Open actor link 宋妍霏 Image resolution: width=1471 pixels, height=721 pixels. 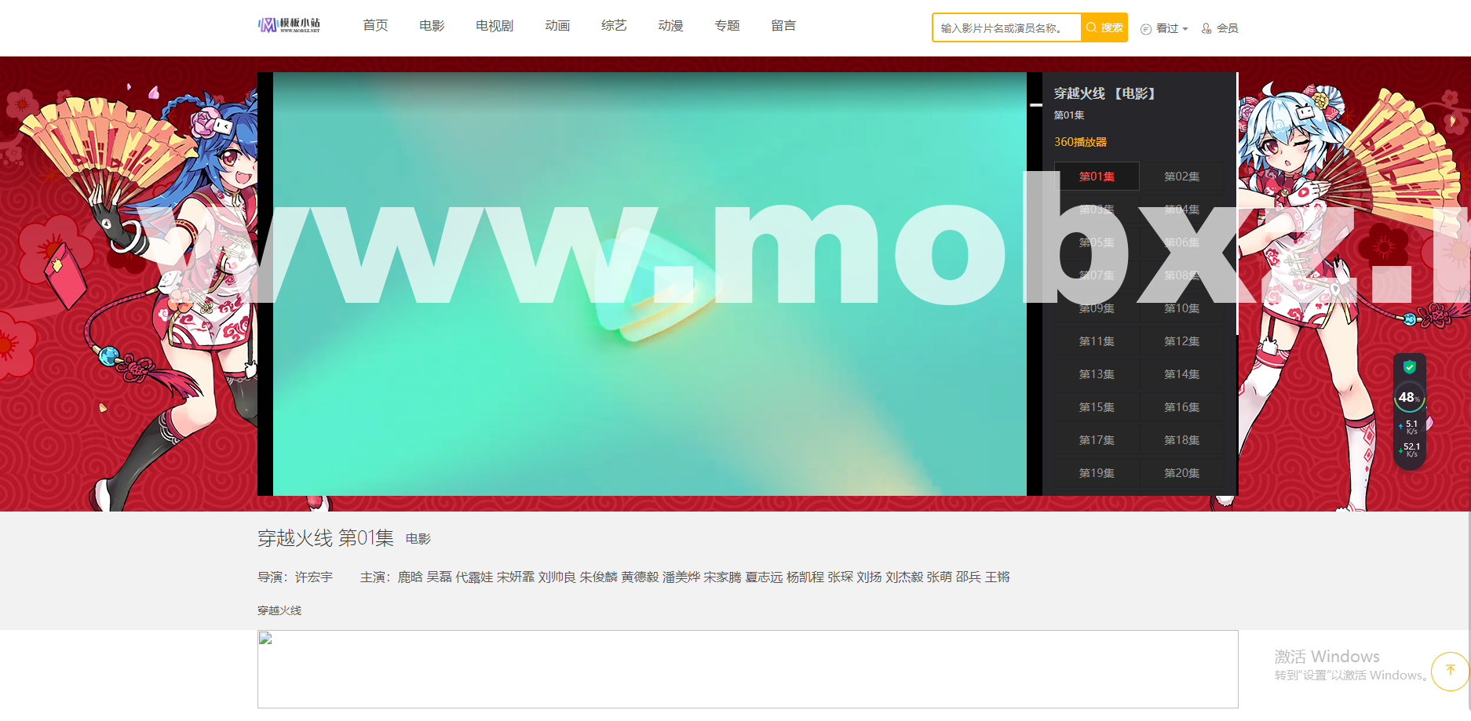click(x=516, y=577)
